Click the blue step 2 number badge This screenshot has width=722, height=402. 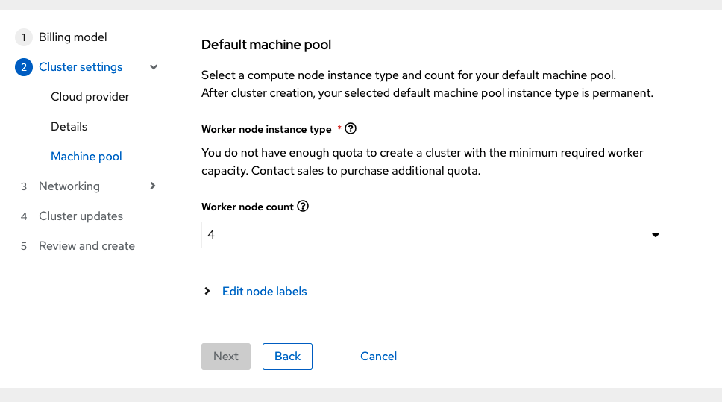[24, 67]
